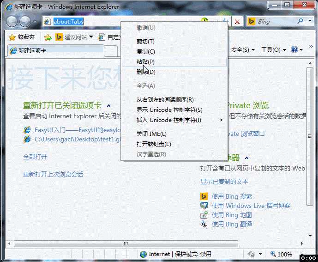318x262 pixels.
Task: Click 使用 Bing 地图 link text
Action: [232, 215]
